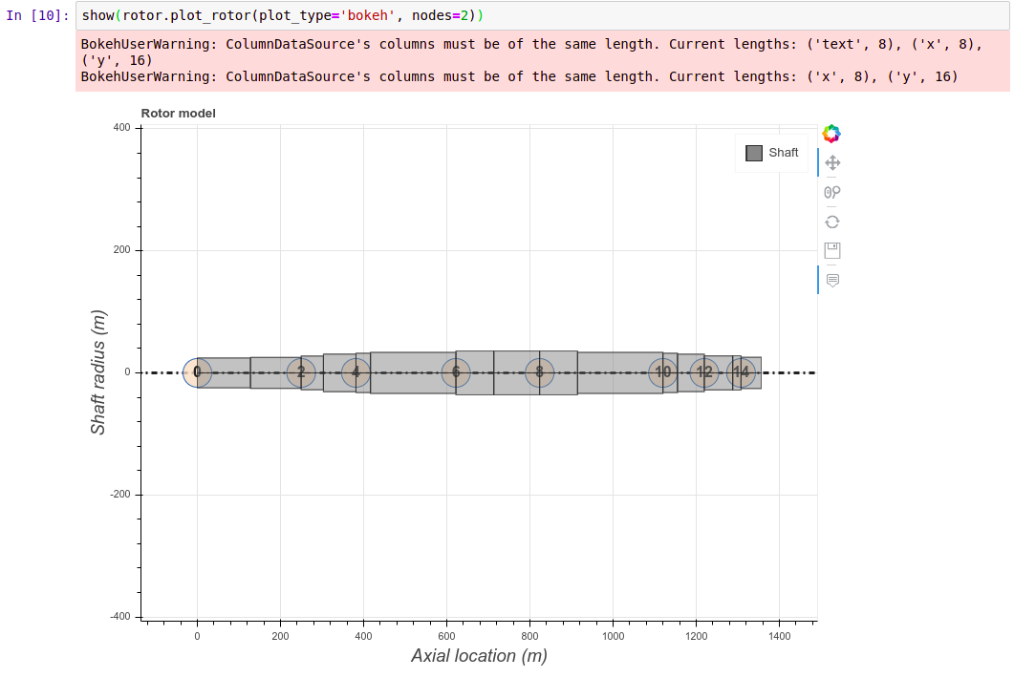Click node 14 at the rotor end
The image size is (1014, 678).
(x=744, y=372)
